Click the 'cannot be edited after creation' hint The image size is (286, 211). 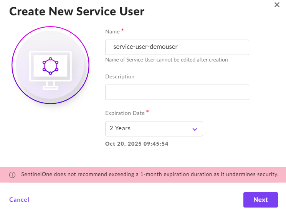click(x=166, y=60)
